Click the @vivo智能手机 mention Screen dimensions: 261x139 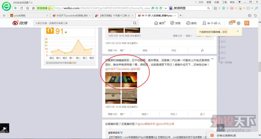(x=146, y=124)
